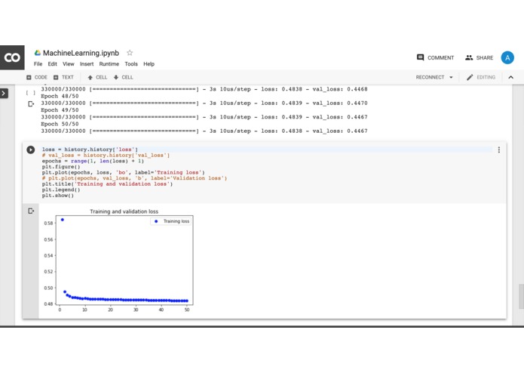Run the loss plotting cell

(31, 150)
